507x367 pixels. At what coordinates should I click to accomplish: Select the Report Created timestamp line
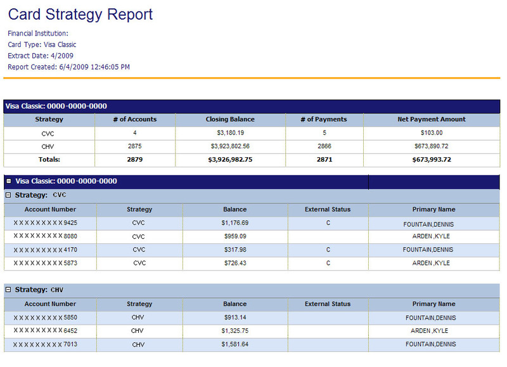point(69,67)
